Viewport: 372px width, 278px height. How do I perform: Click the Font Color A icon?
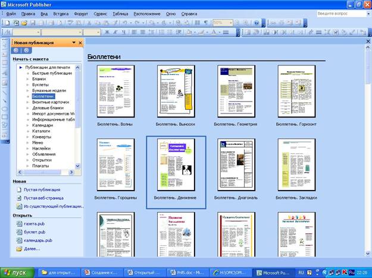(214, 32)
